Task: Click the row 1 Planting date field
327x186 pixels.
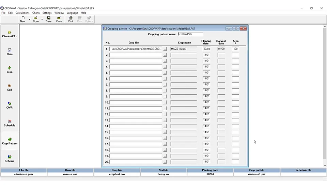Action: pos(206,49)
